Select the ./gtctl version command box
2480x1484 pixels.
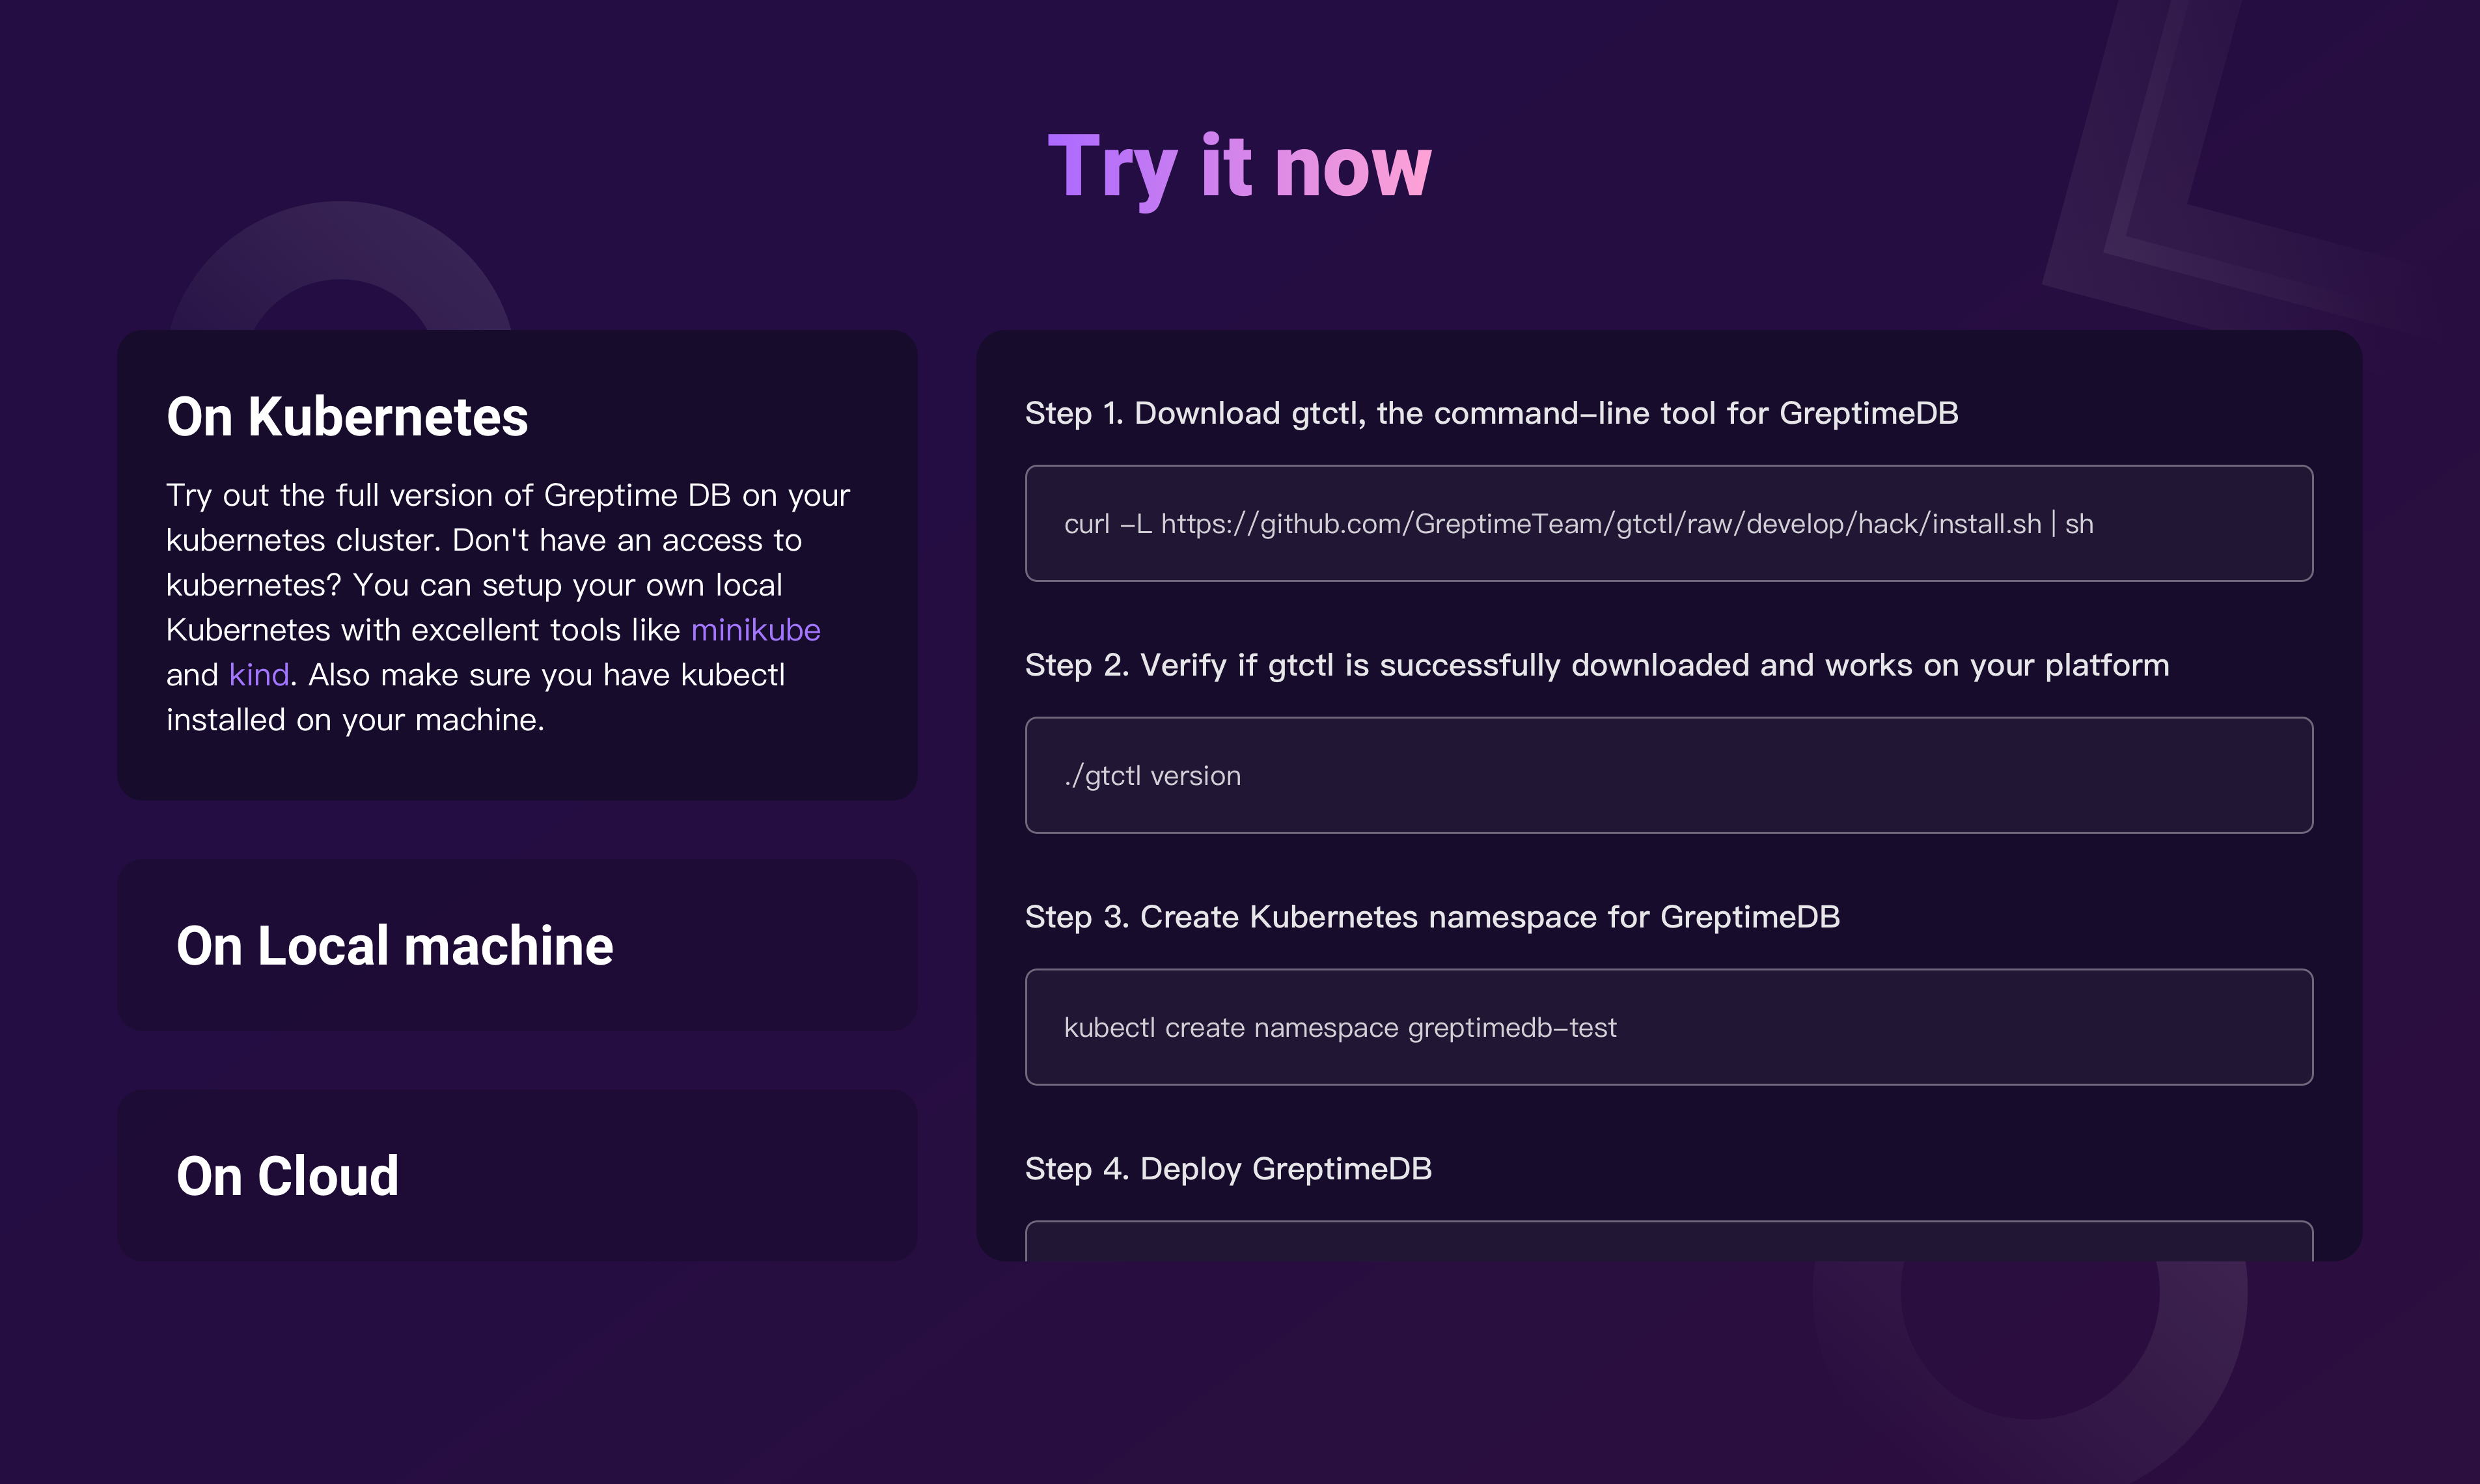coord(1669,775)
